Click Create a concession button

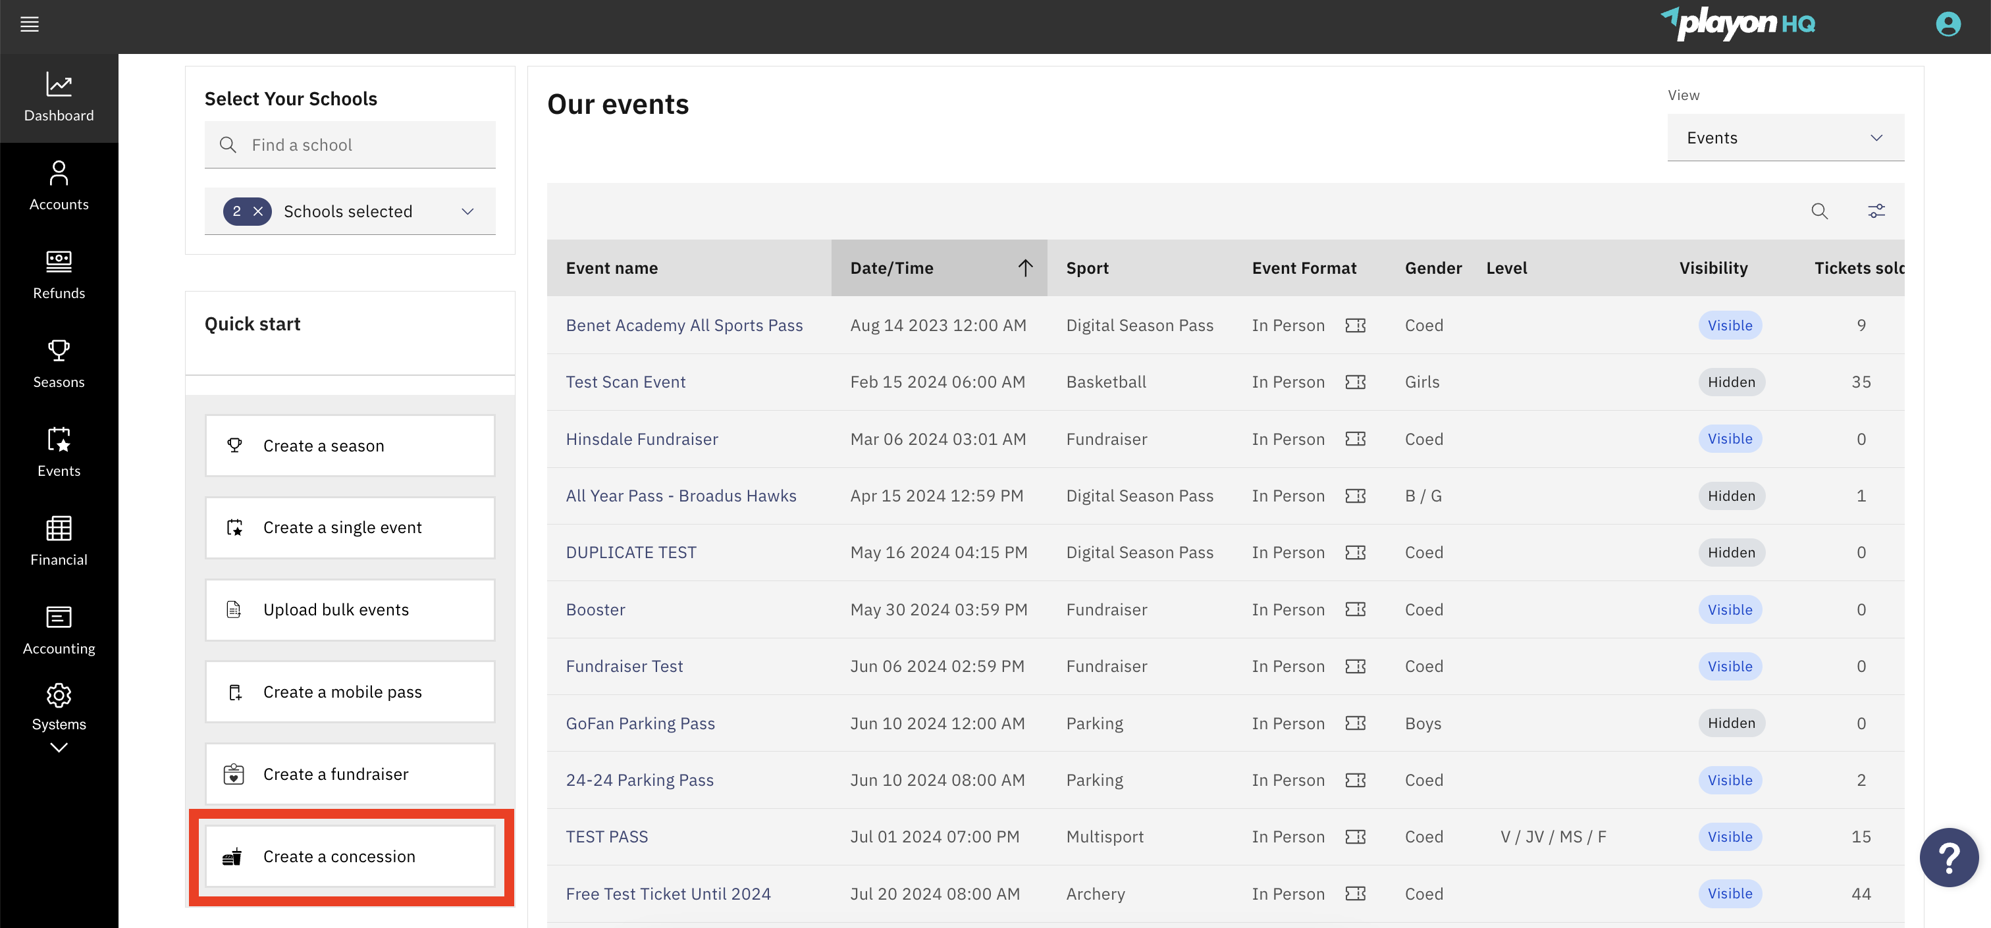tap(350, 856)
